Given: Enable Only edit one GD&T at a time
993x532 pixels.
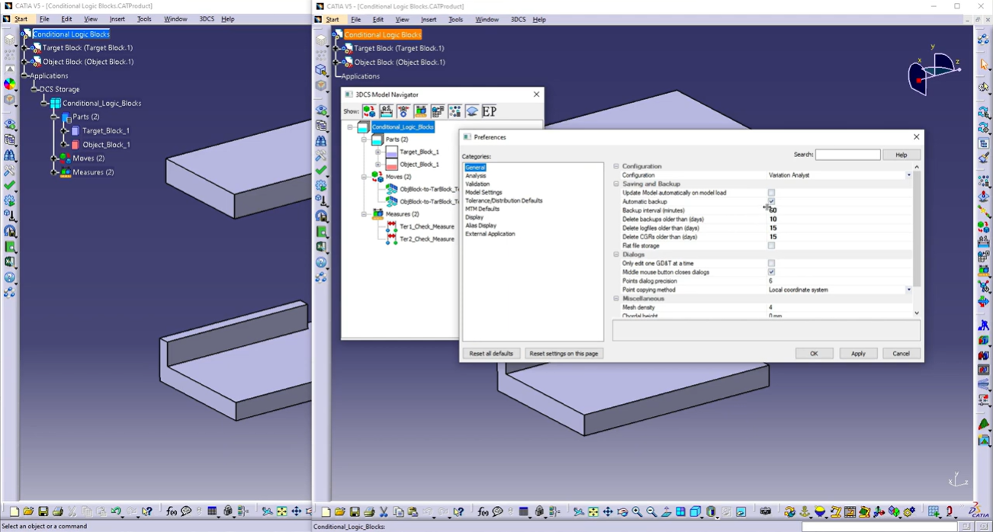Looking at the screenshot, I should (771, 263).
